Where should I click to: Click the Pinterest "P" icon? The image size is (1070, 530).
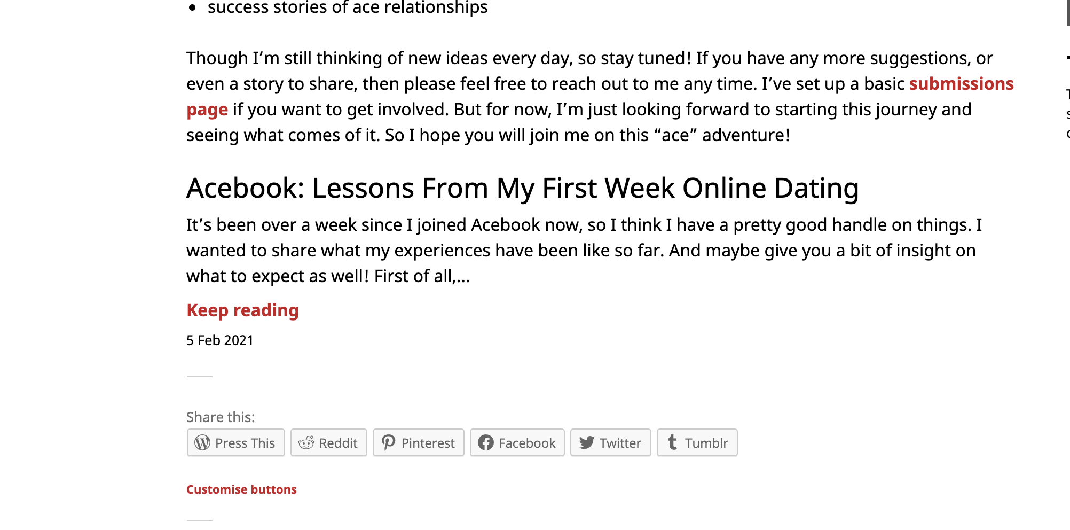pyautogui.click(x=388, y=442)
